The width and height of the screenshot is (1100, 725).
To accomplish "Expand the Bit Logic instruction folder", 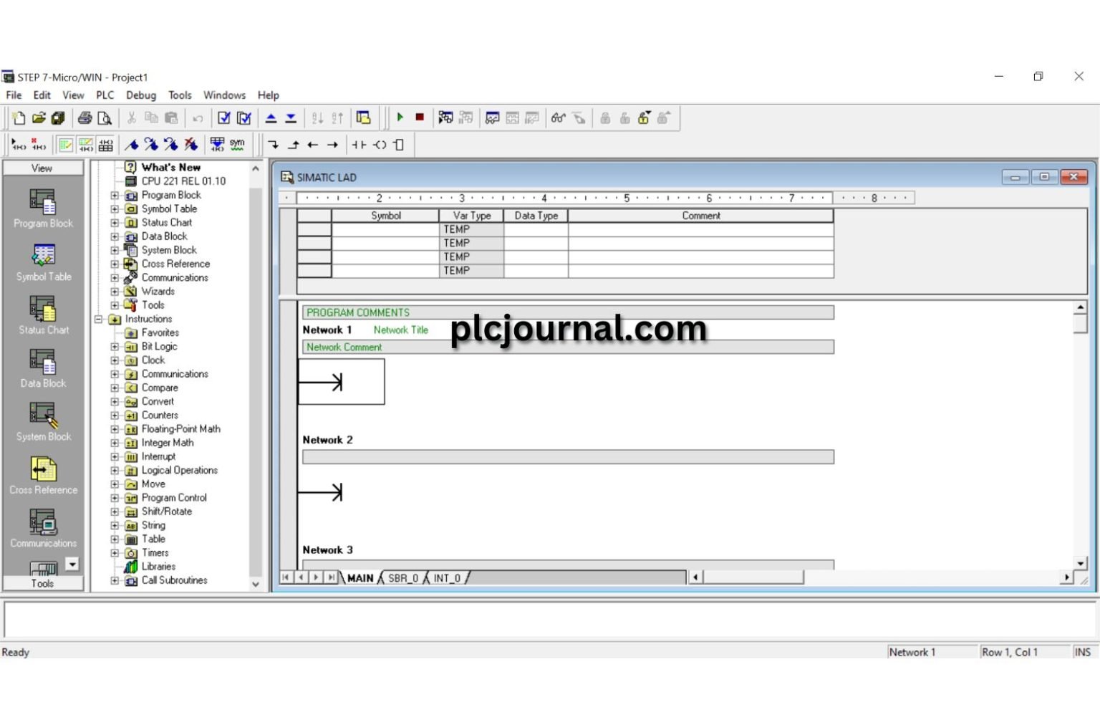I will (x=115, y=347).
